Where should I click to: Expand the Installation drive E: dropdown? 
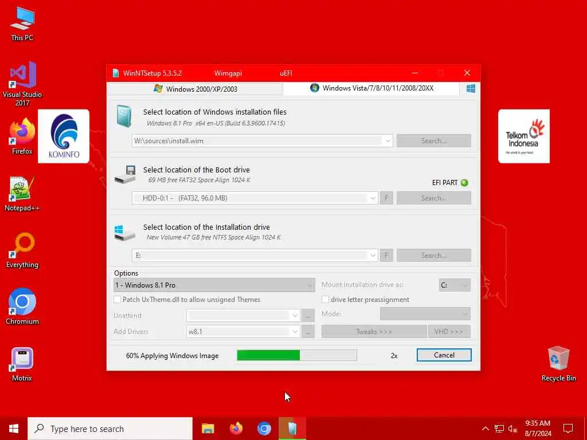tap(373, 256)
